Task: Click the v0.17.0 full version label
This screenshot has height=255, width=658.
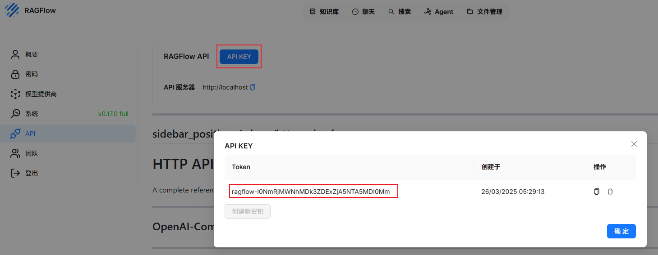Action: point(113,114)
